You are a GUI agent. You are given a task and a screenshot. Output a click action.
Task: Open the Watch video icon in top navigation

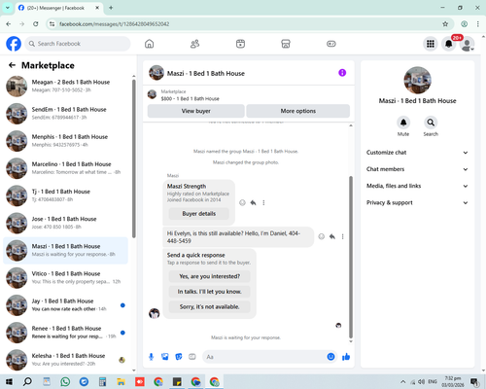pos(240,44)
